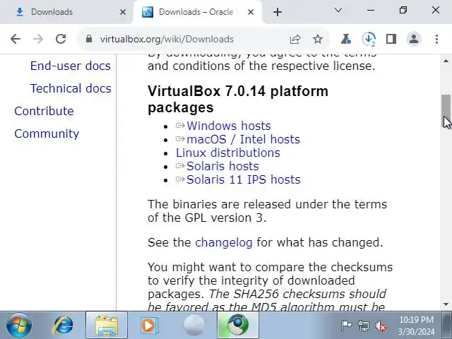Screen dimensions: 452x339
Task: Open Chrome three-dot menu
Action: point(436,39)
